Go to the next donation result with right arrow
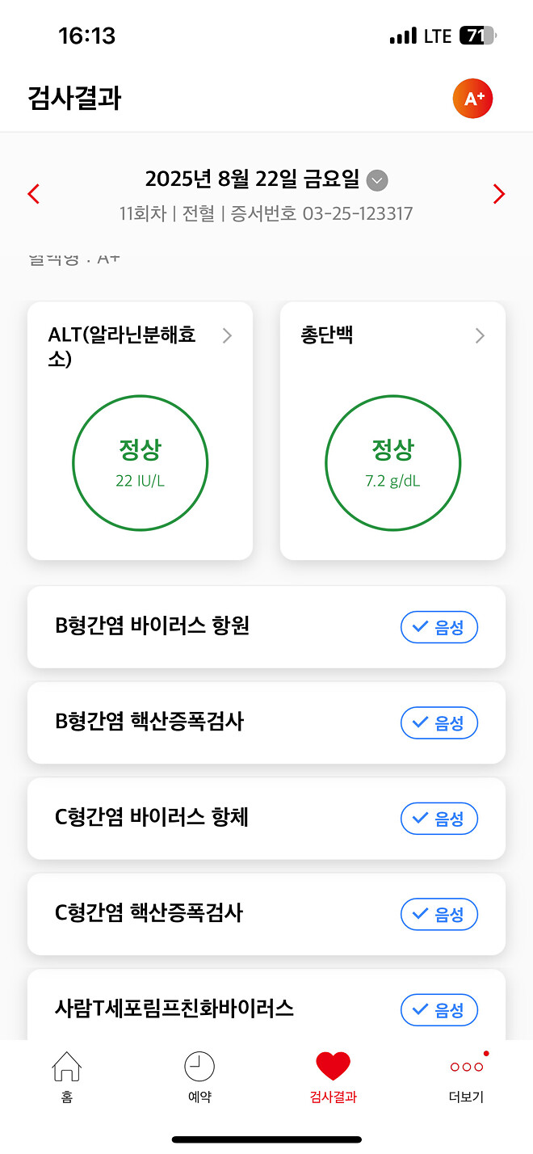Screen dimensions: 533x1154 pyautogui.click(x=499, y=194)
